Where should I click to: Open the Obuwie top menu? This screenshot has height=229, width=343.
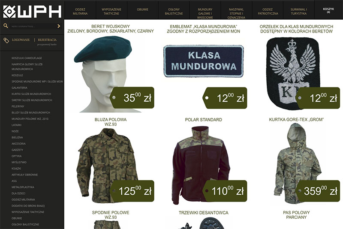pos(143,9)
